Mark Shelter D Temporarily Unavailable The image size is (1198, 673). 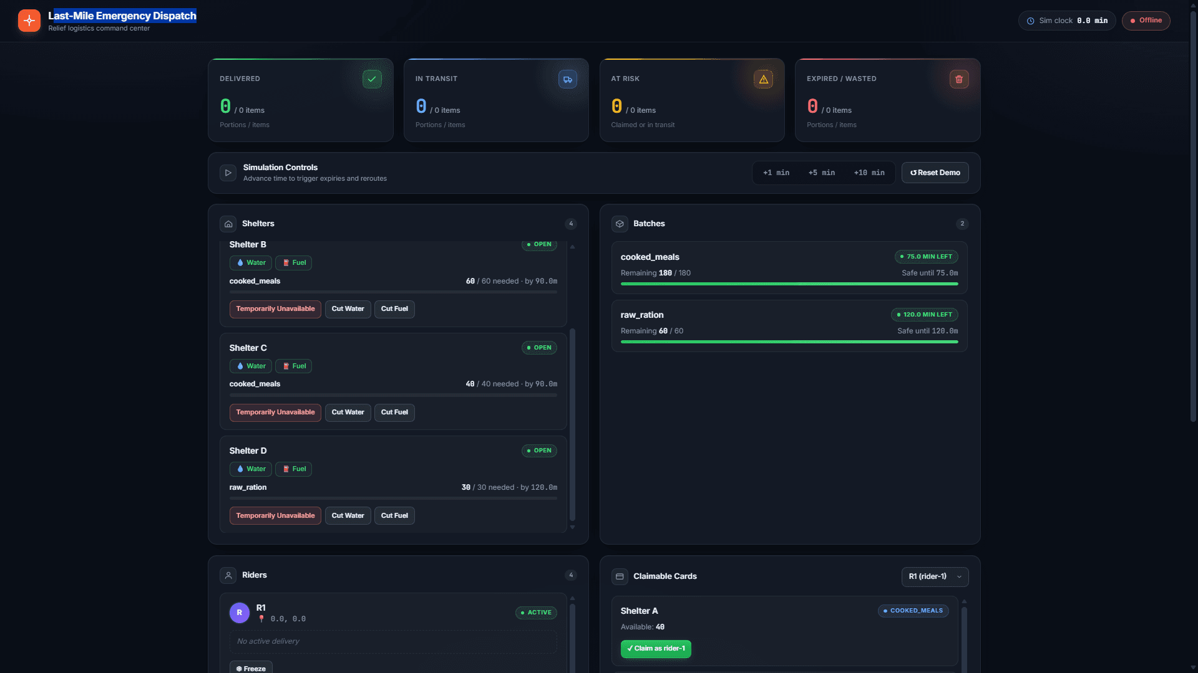275,516
